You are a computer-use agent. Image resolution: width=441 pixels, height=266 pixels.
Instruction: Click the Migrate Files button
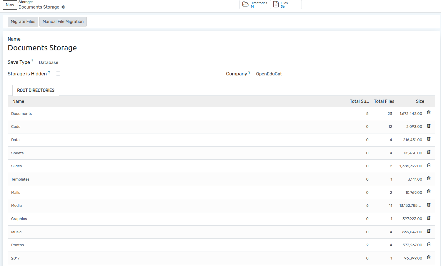23,22
